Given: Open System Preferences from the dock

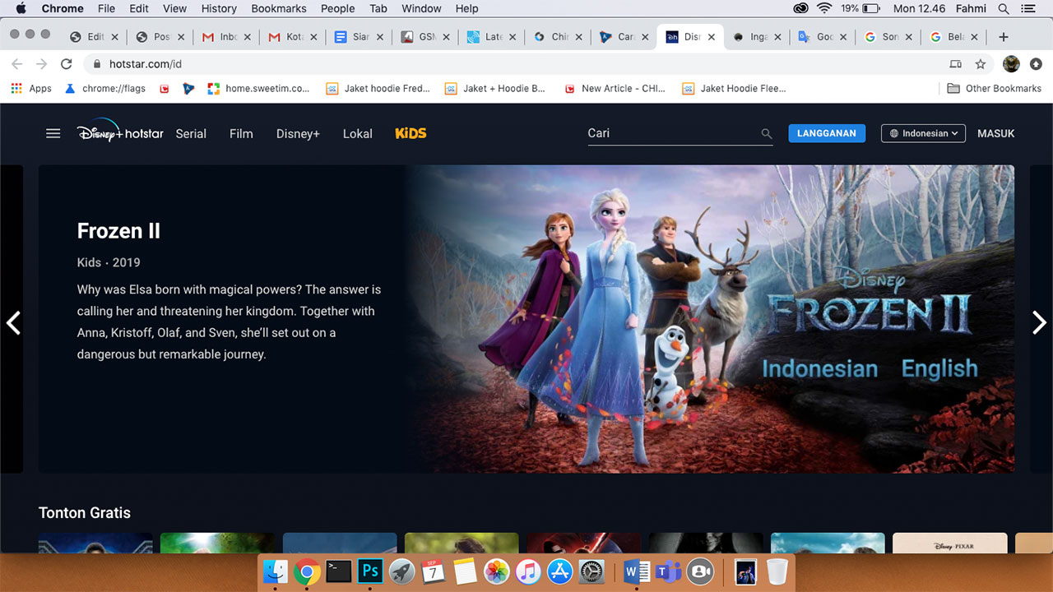Looking at the screenshot, I should (592, 571).
